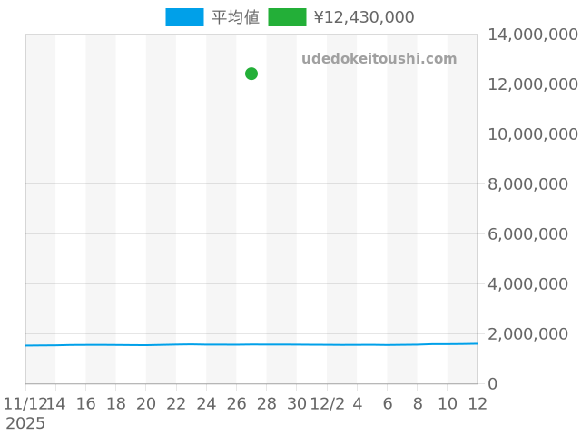
Task: Click the 12,000,000 y-axis label
Action: click(533, 84)
